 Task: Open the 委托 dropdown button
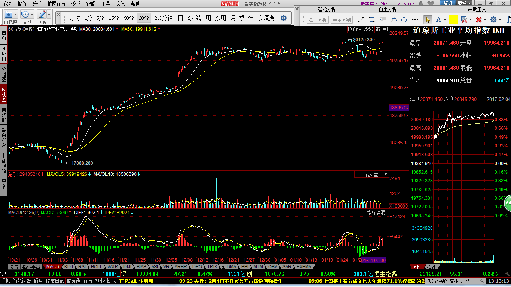(464, 3)
